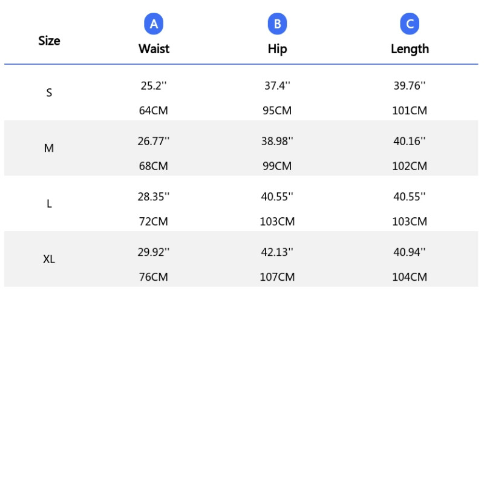484x484 pixels.
Task: Click the 29.92'' waist value
Action: pyautogui.click(x=154, y=252)
